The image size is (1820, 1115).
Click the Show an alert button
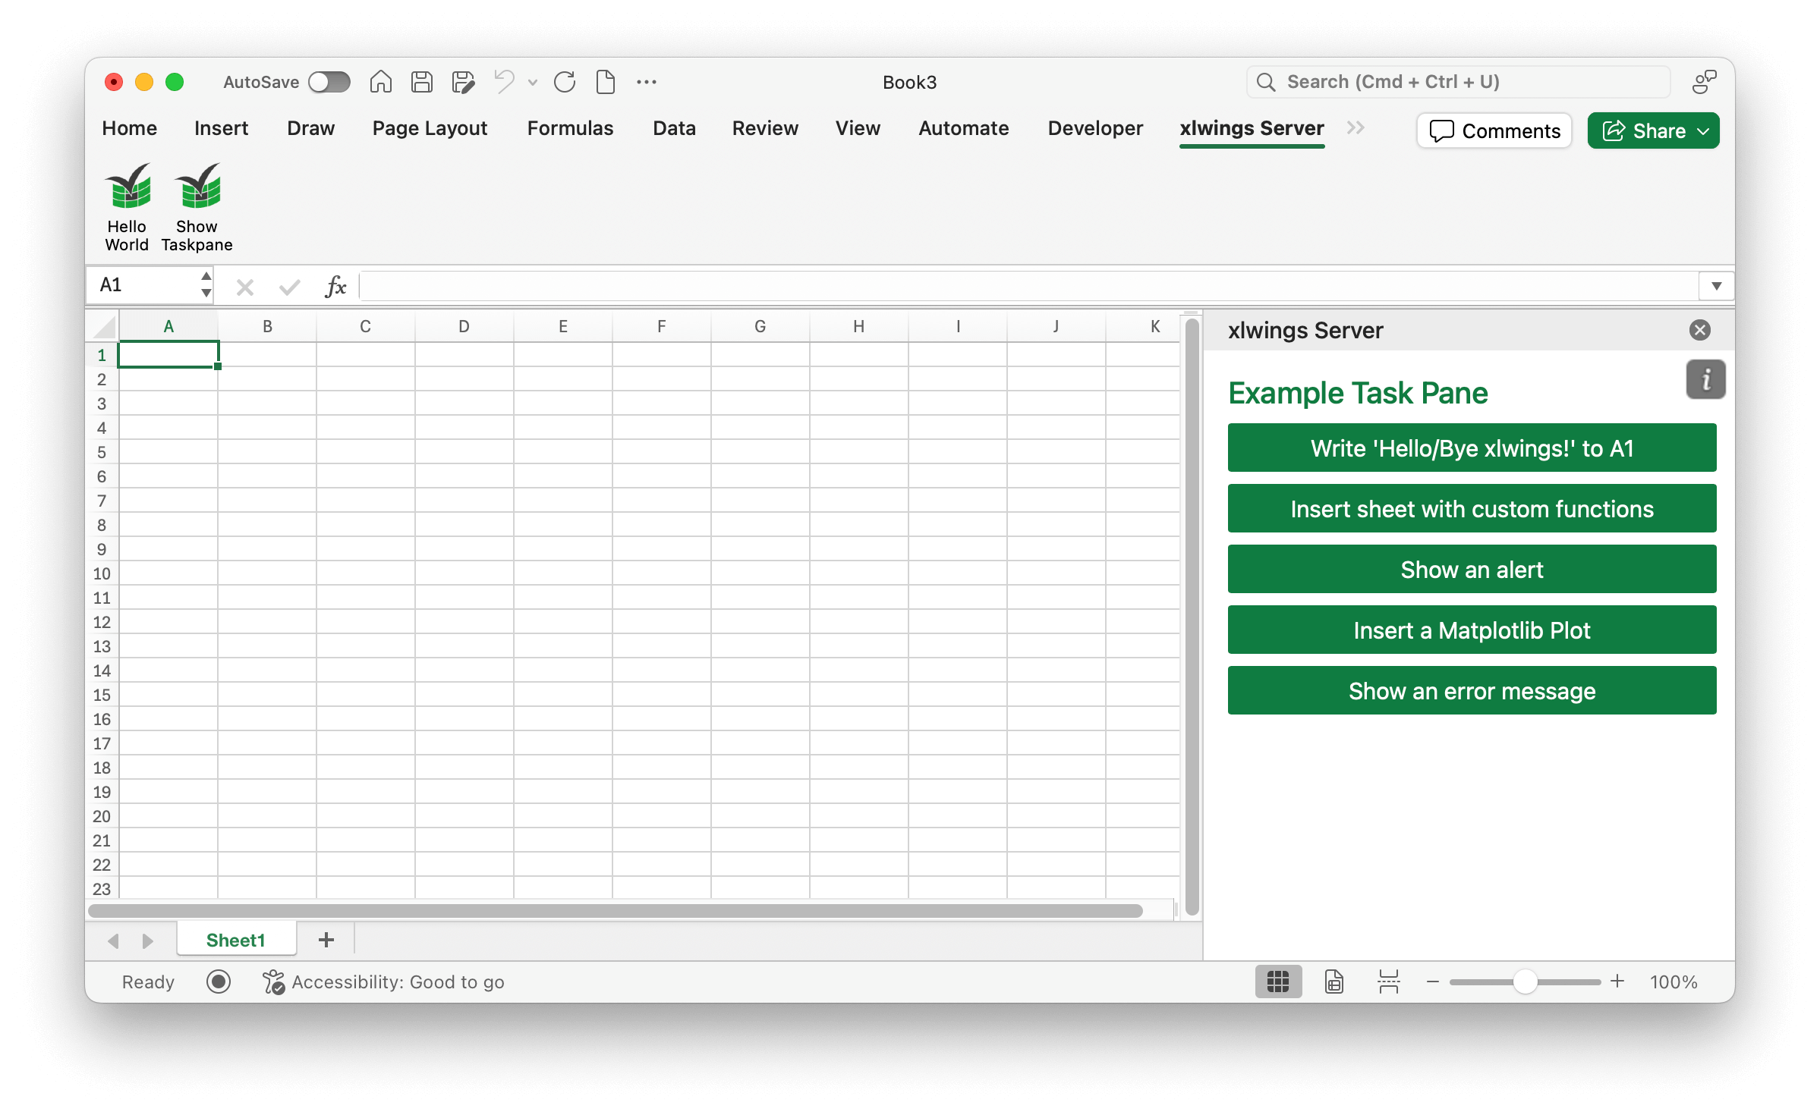[x=1472, y=569]
